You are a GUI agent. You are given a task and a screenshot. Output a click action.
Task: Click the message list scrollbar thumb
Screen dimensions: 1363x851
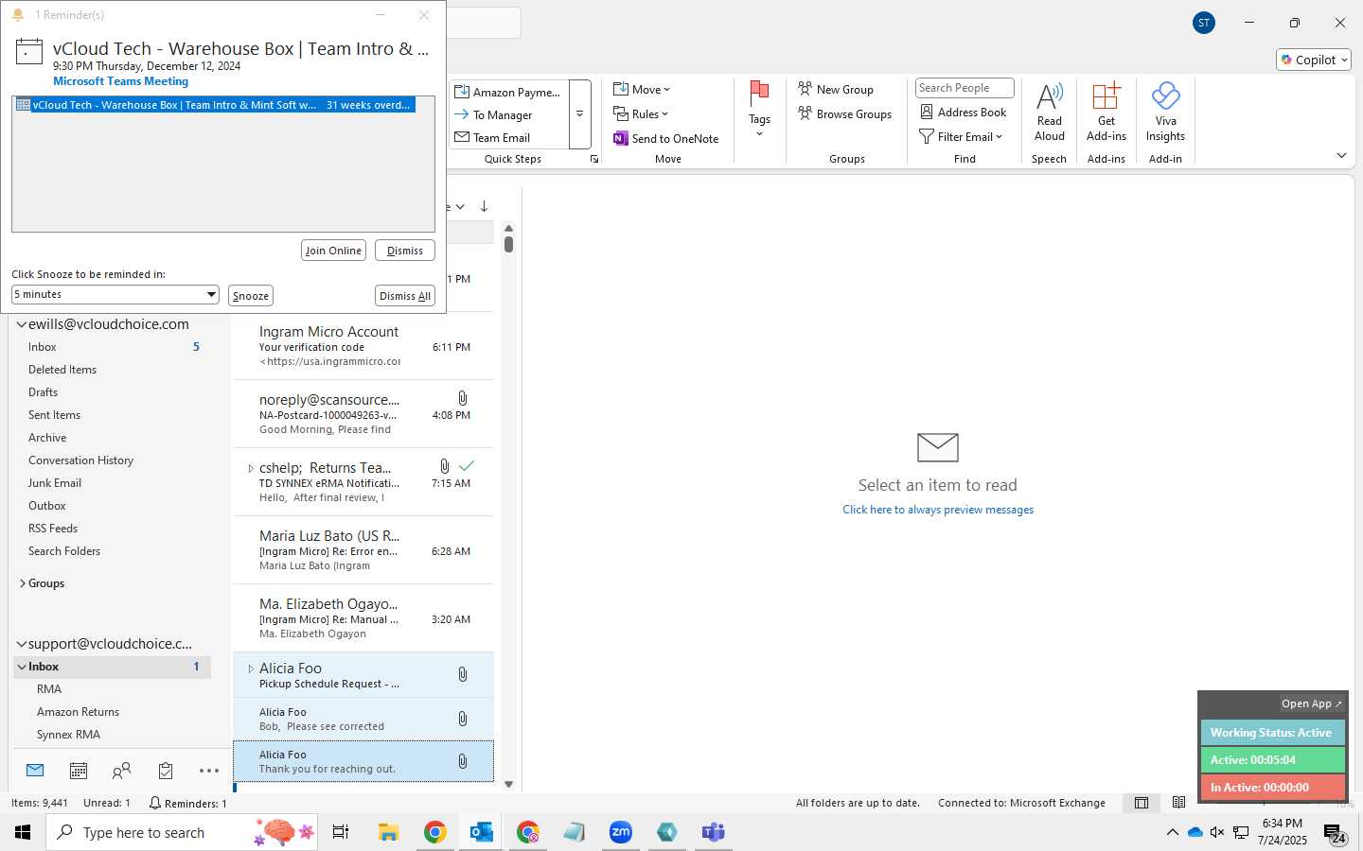[508, 244]
